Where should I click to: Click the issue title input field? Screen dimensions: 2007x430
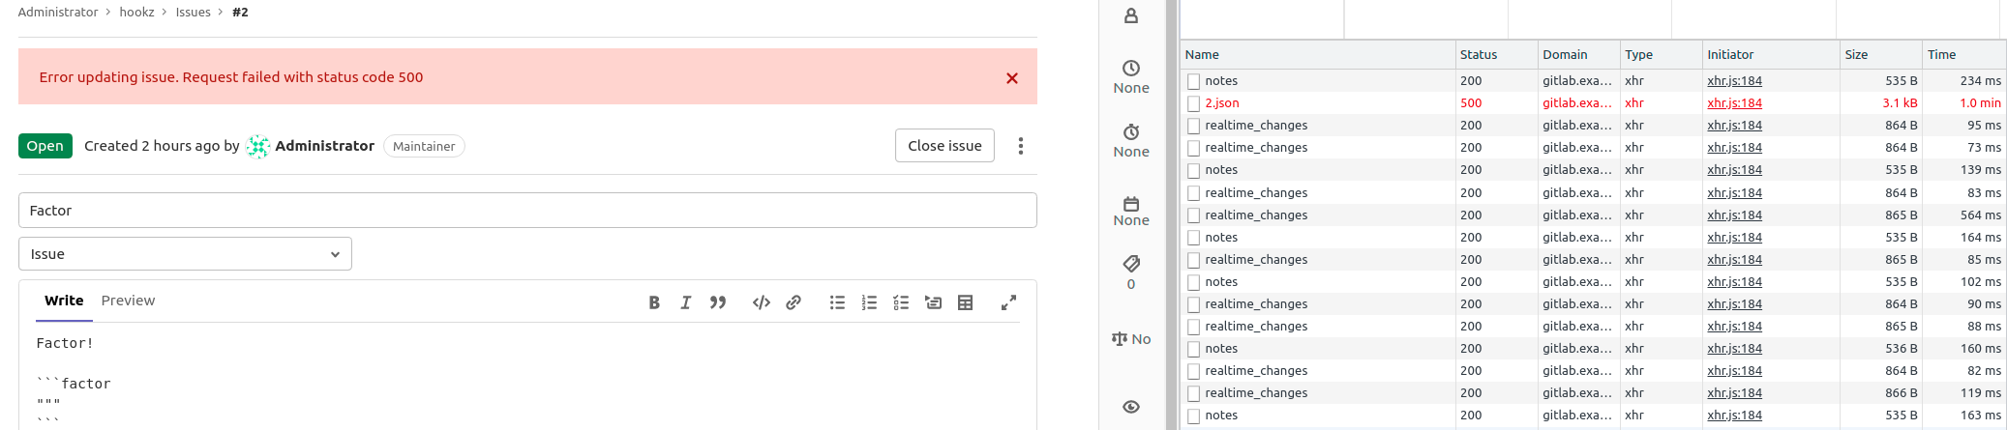click(527, 211)
